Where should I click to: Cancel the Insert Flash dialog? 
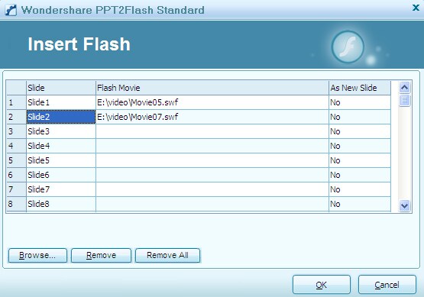[x=387, y=285]
